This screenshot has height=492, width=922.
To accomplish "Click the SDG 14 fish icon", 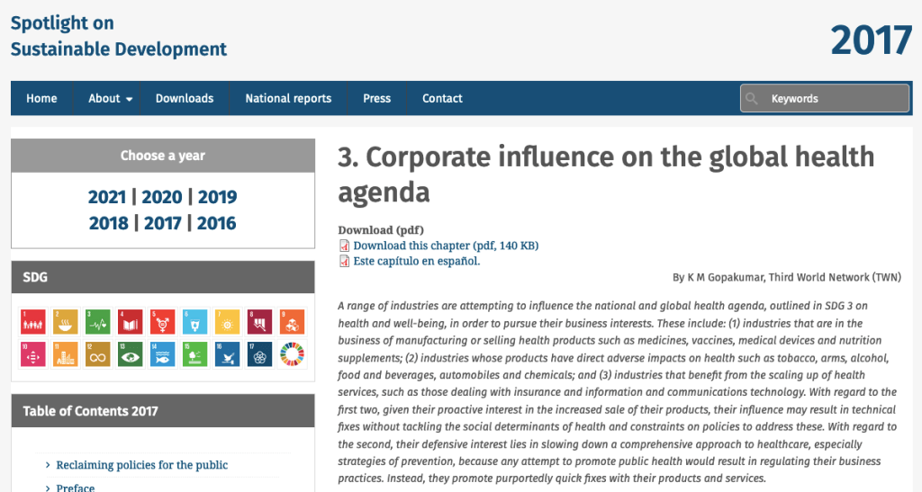I will tap(163, 353).
